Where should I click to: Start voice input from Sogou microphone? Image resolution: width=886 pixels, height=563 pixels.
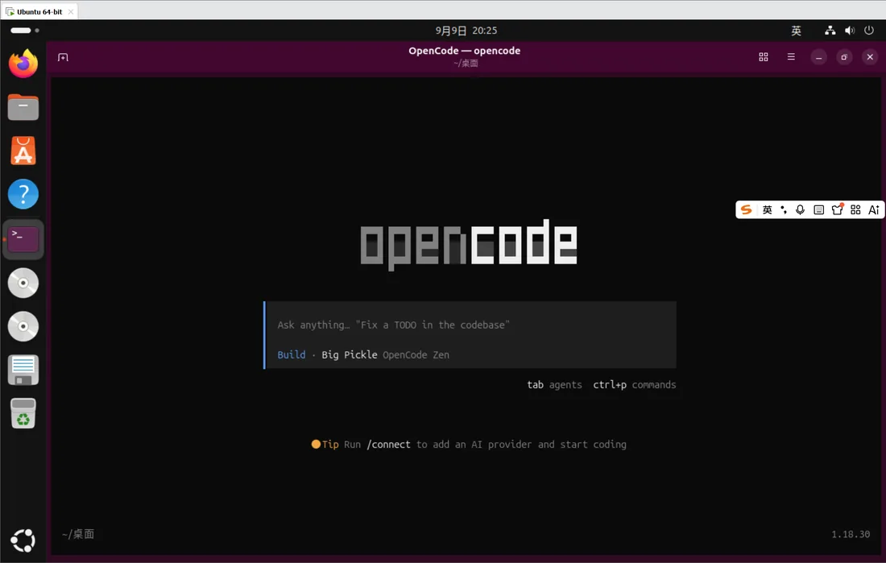(800, 209)
